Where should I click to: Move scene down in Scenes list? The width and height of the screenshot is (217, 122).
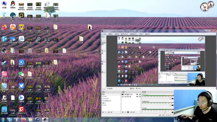pos(111,112)
